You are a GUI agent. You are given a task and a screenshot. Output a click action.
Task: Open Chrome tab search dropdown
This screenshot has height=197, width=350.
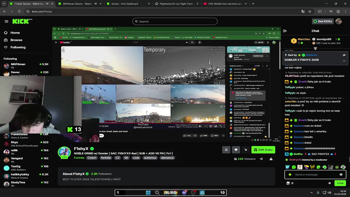(4, 4)
